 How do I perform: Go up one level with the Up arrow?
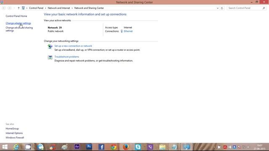pos(18,8)
